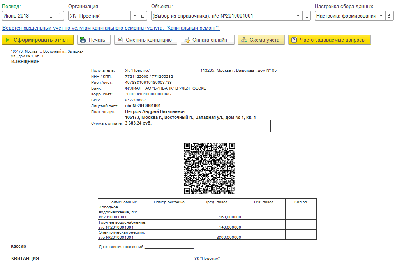Image resolution: width=395 pixels, height=264 pixels.
Task: Decrease the period with the down arrow
Action: click(x=60, y=18)
